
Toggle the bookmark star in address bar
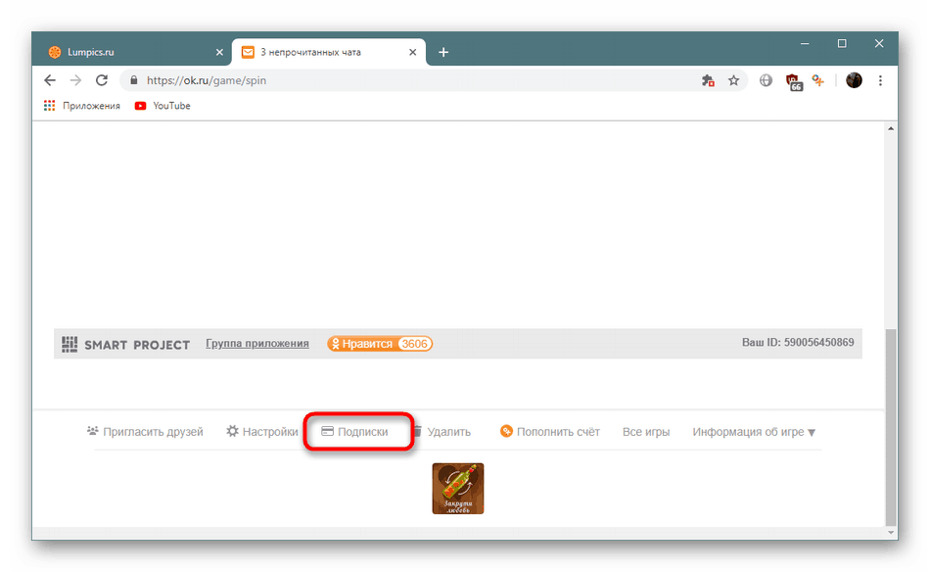pos(734,80)
